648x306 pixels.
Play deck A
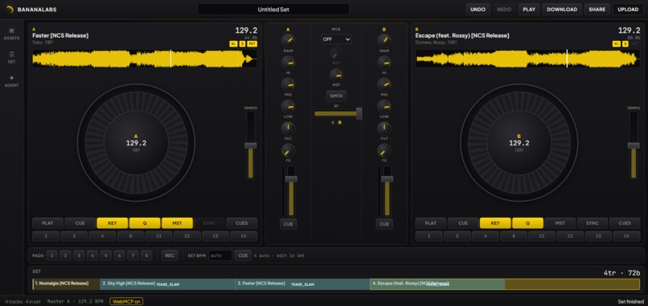point(48,223)
